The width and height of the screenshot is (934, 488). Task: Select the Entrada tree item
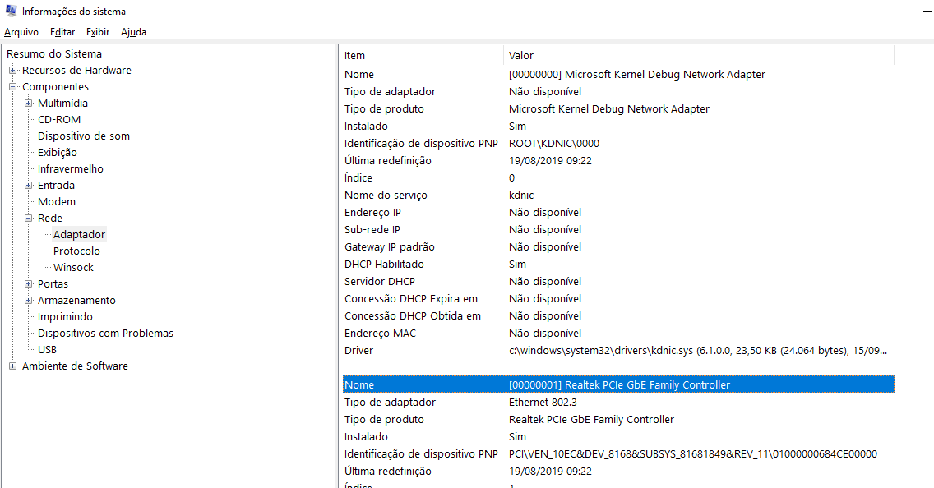(x=56, y=185)
